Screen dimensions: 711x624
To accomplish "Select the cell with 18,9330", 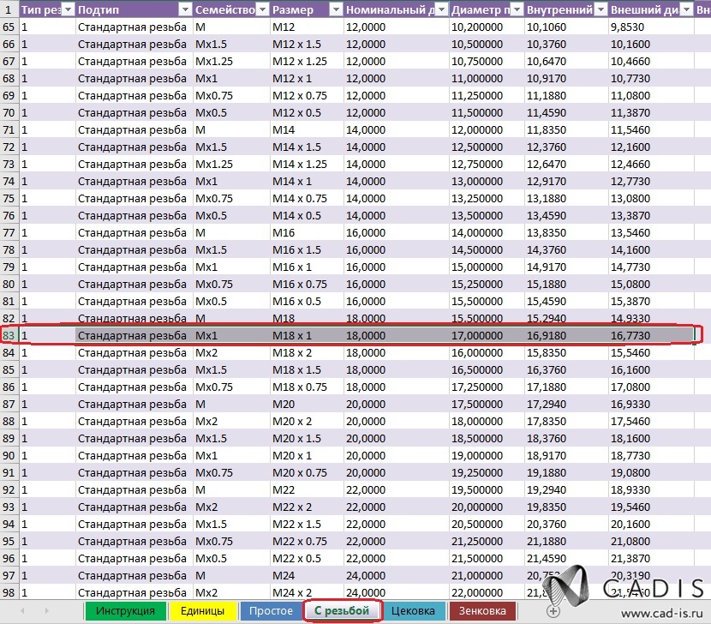I will point(651,489).
